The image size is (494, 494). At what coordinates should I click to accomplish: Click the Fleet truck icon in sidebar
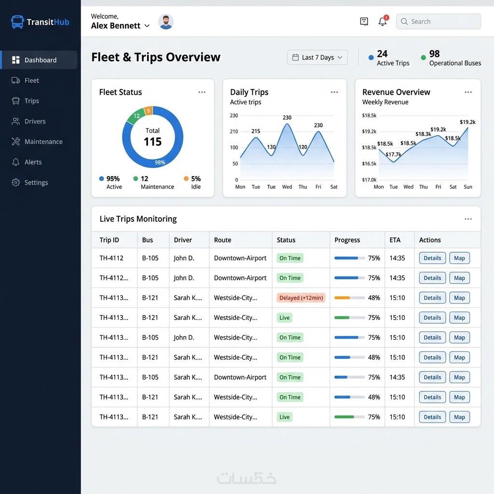16,81
